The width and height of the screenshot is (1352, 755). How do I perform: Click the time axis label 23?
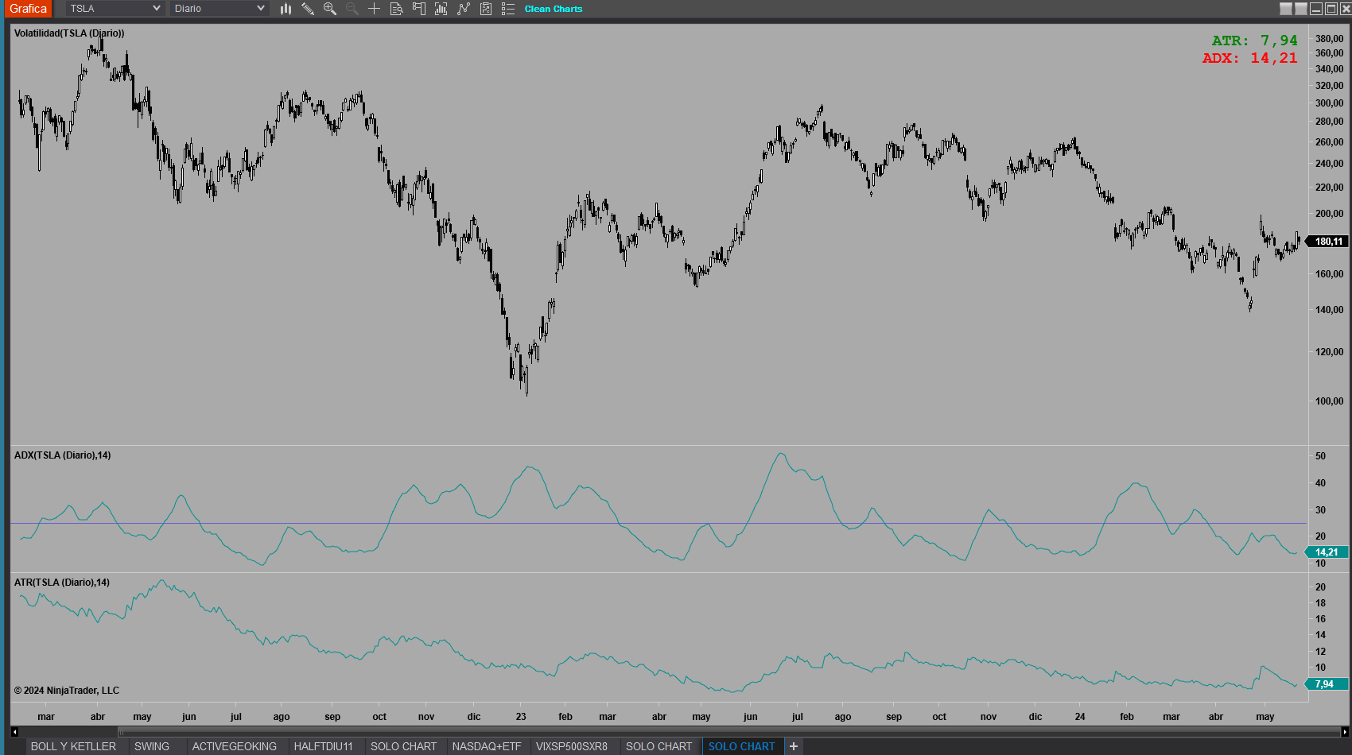521,717
